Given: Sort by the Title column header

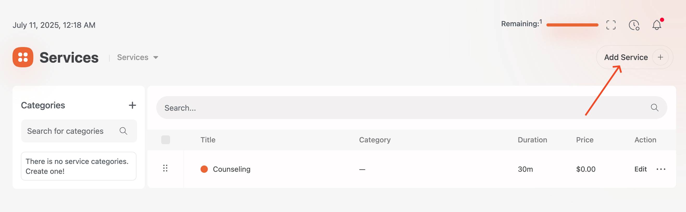Looking at the screenshot, I should pos(208,140).
